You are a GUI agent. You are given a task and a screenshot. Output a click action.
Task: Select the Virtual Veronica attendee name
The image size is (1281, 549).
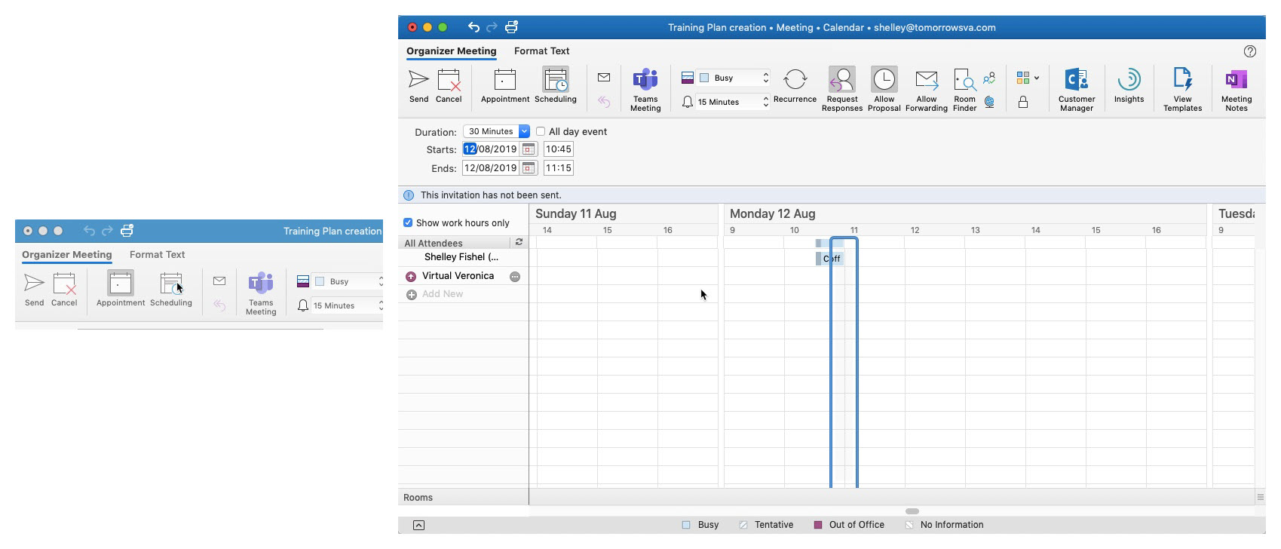coord(458,276)
